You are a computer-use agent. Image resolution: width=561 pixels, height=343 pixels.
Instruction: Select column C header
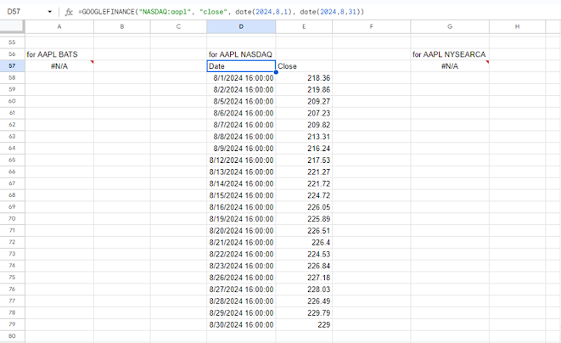pos(178,26)
